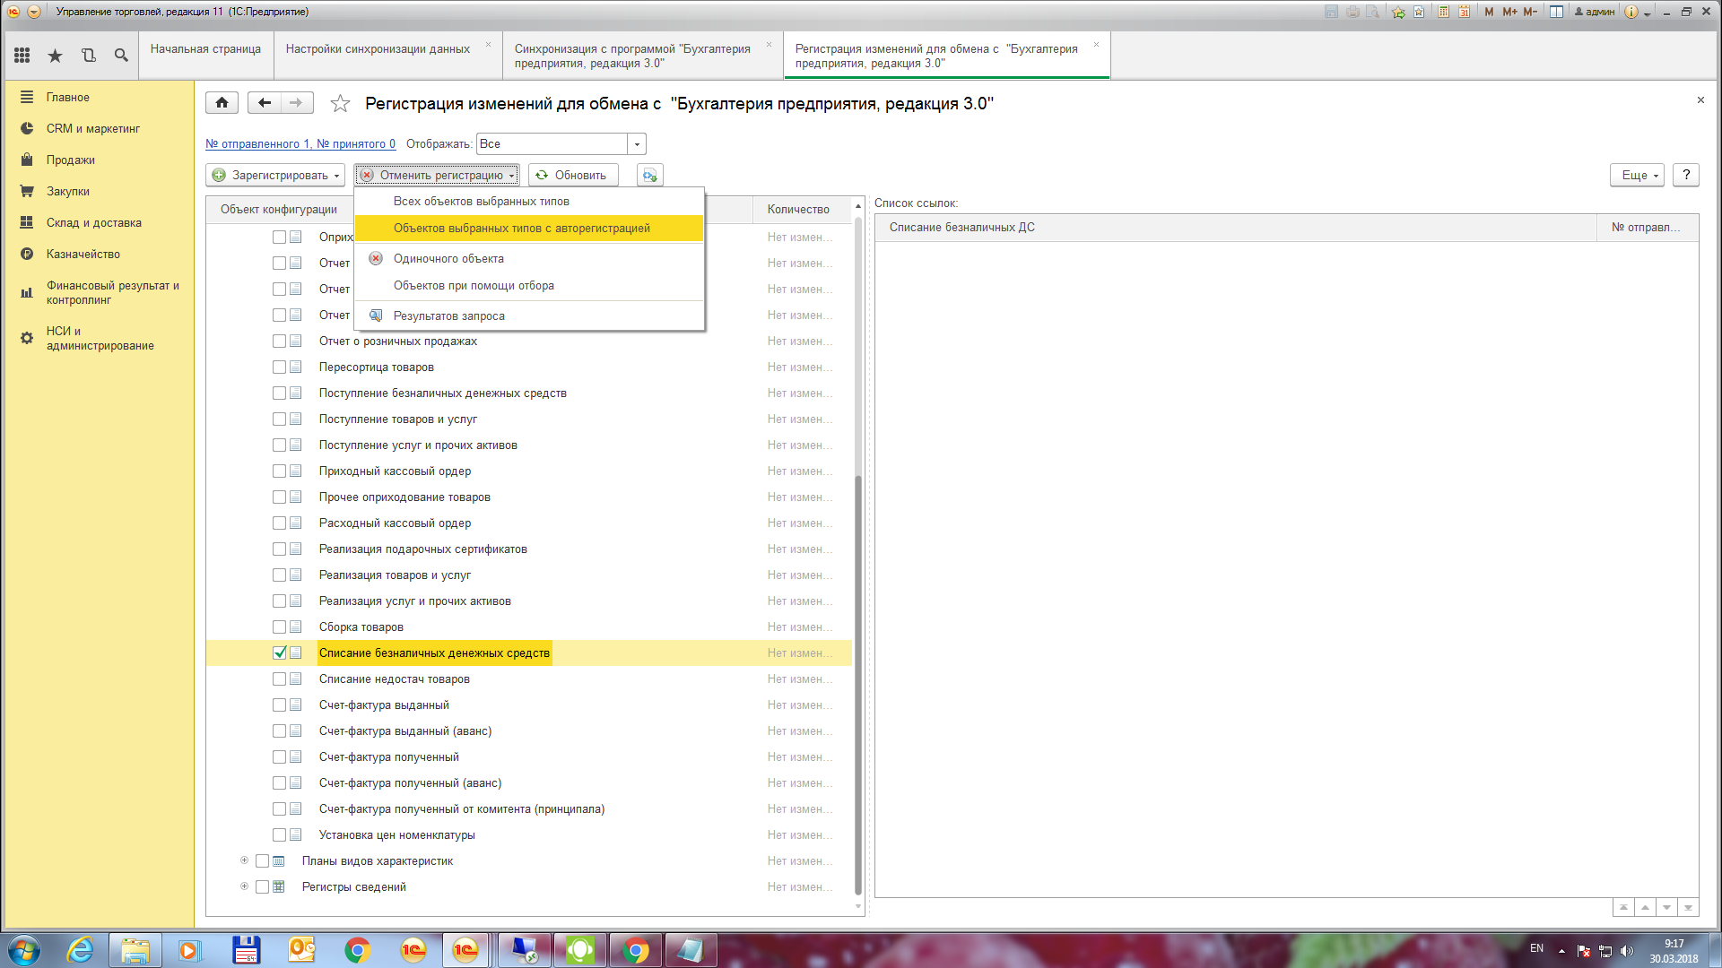
Task: Open the Склад и доставка section
Action: [94, 222]
